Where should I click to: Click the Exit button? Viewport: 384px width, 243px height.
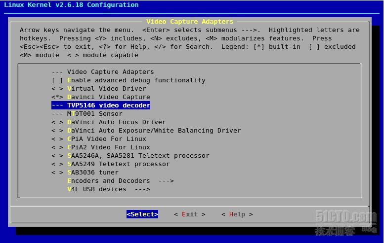point(190,214)
